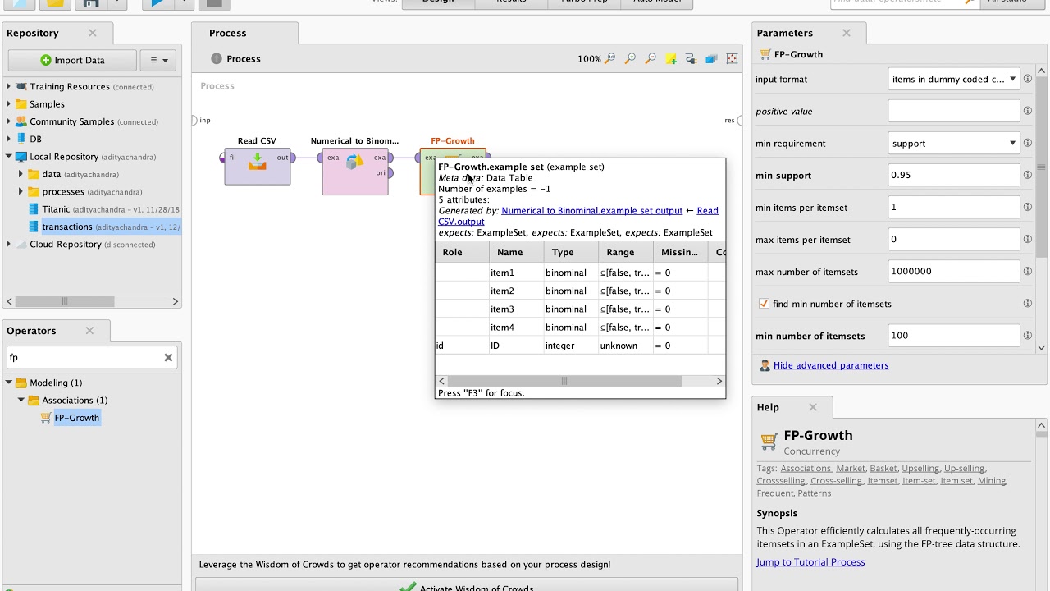Select FP-Growth in the Operators tree
This screenshot has height=591, width=1050.
click(x=77, y=418)
